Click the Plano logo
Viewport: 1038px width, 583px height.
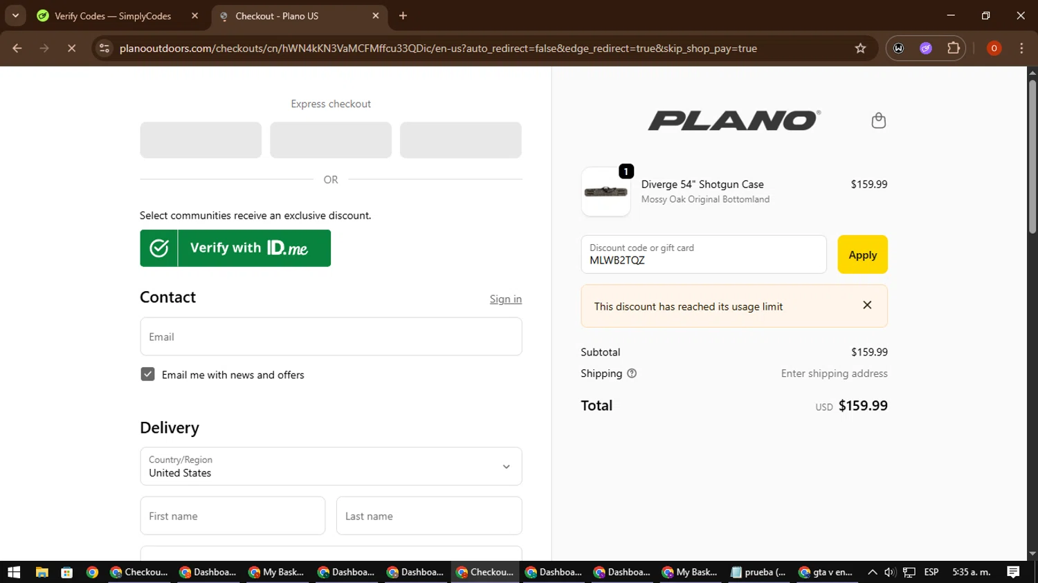tap(734, 120)
